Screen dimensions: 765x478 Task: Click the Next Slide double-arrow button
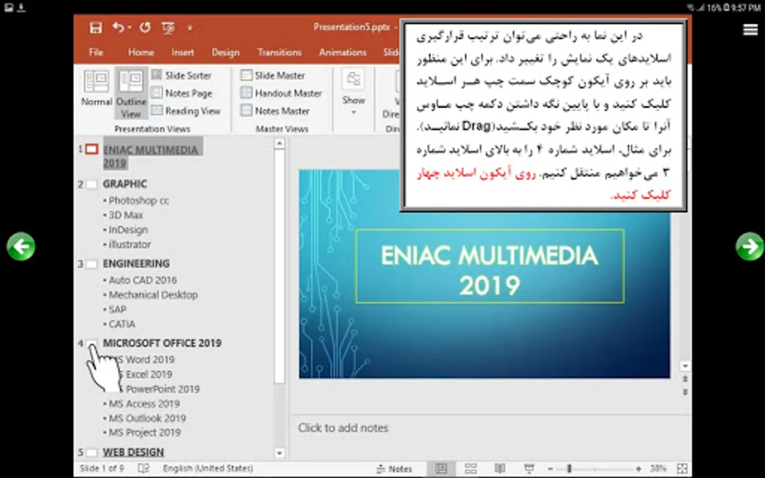pos(685,392)
